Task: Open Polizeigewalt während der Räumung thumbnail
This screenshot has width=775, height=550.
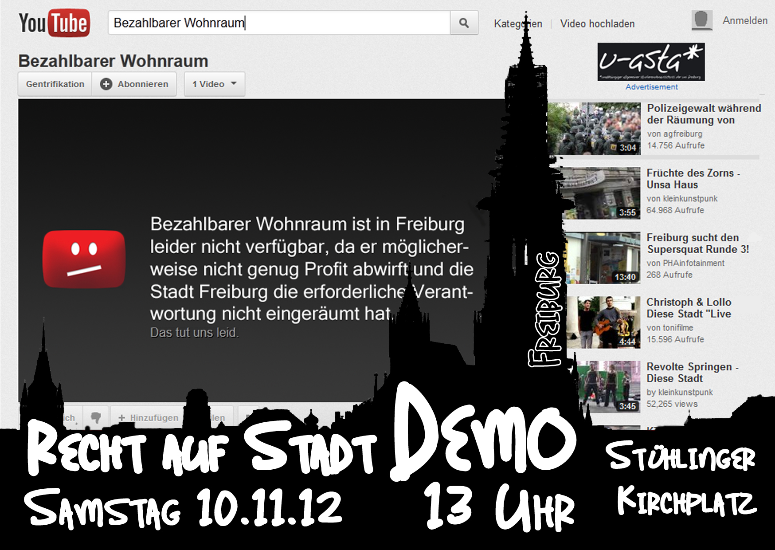Action: tap(594, 129)
